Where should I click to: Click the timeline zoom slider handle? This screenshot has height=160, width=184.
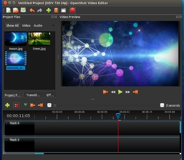coord(55,106)
